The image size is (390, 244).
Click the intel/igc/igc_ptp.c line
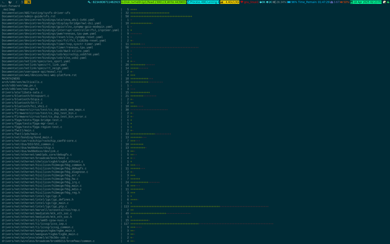tap(34, 207)
